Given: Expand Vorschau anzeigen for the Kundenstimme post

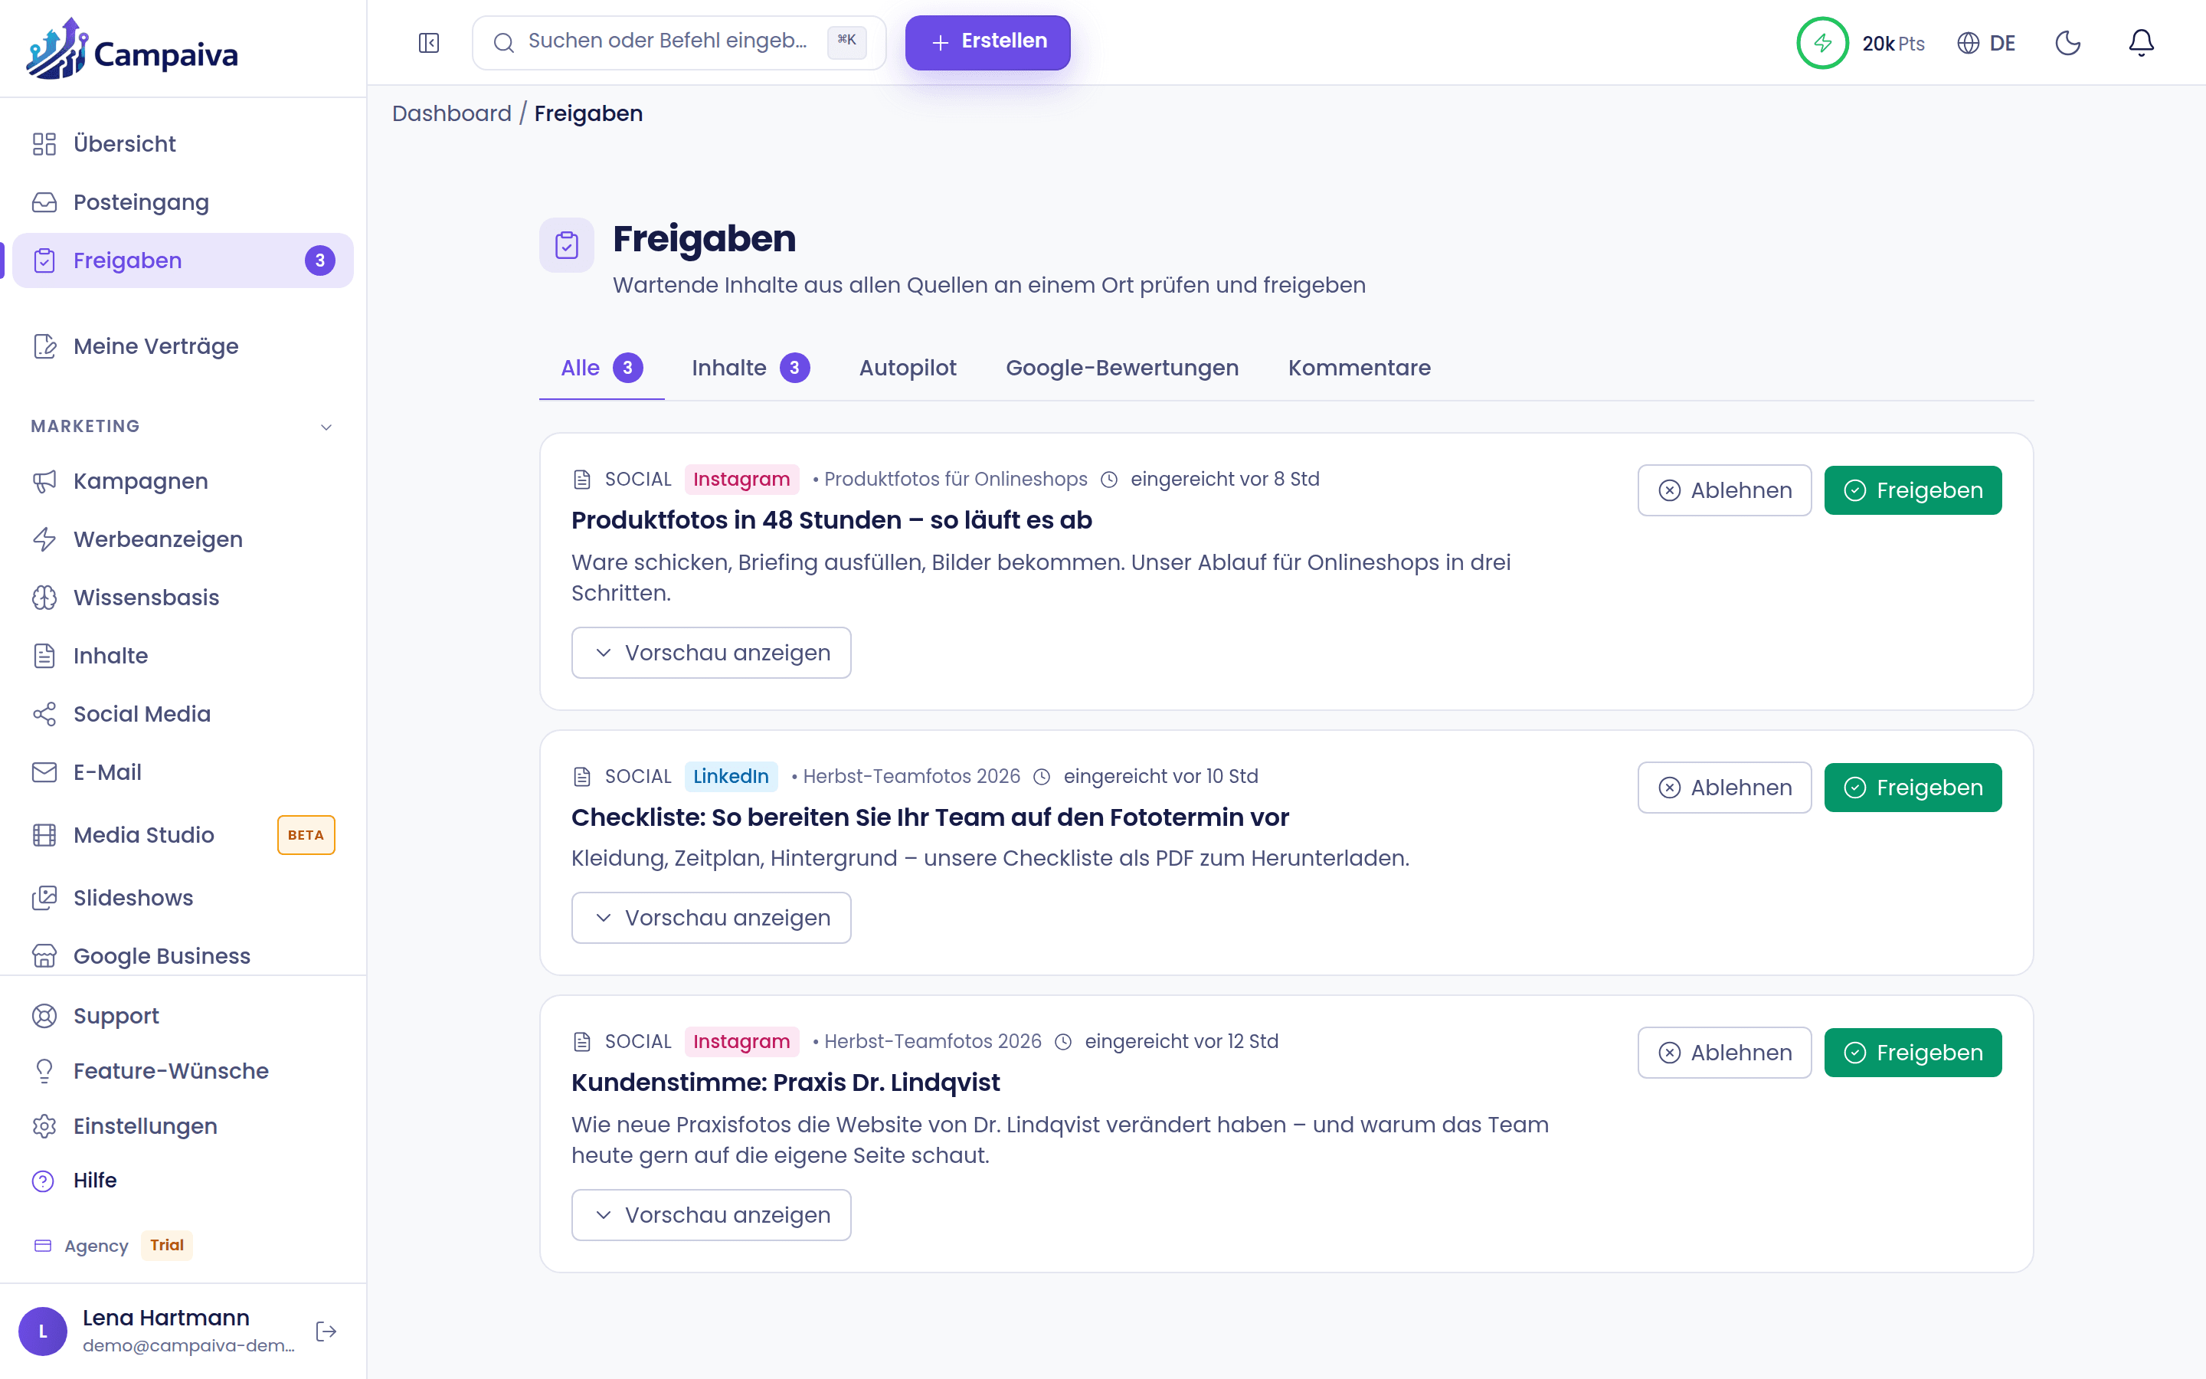Looking at the screenshot, I should click(x=711, y=1215).
